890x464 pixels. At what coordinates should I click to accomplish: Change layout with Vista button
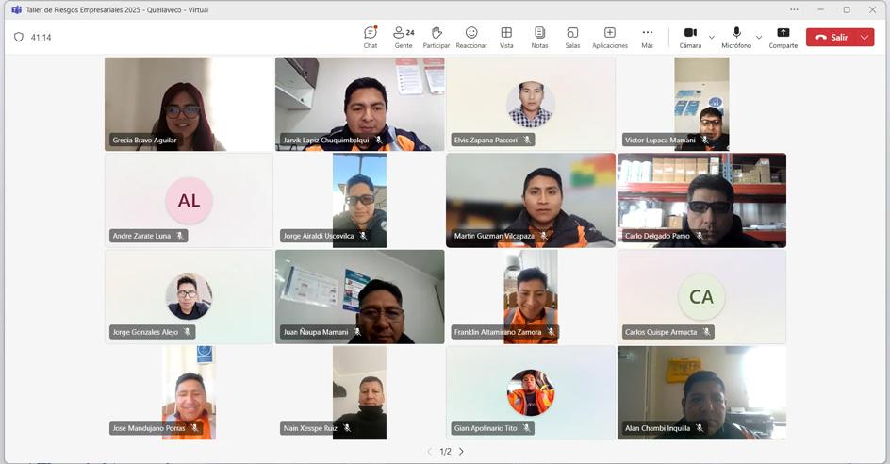[x=506, y=38]
